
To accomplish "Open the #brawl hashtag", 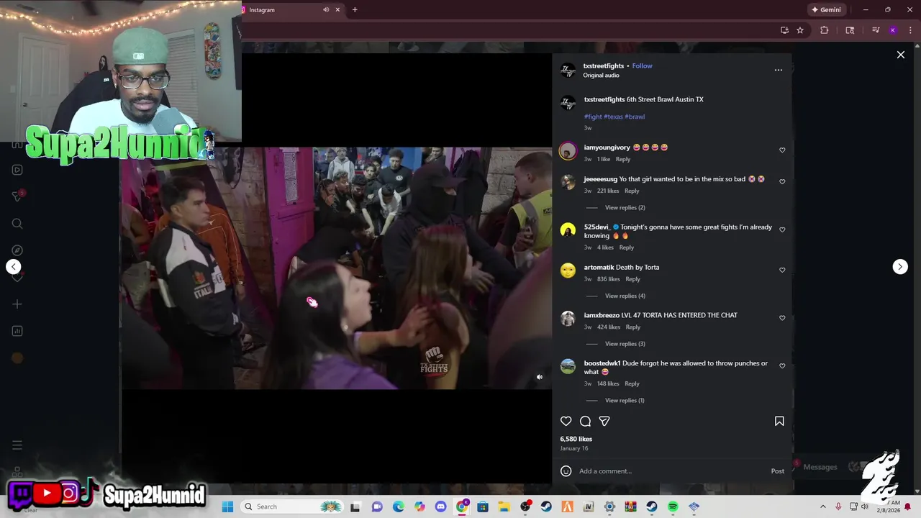I will pos(635,117).
